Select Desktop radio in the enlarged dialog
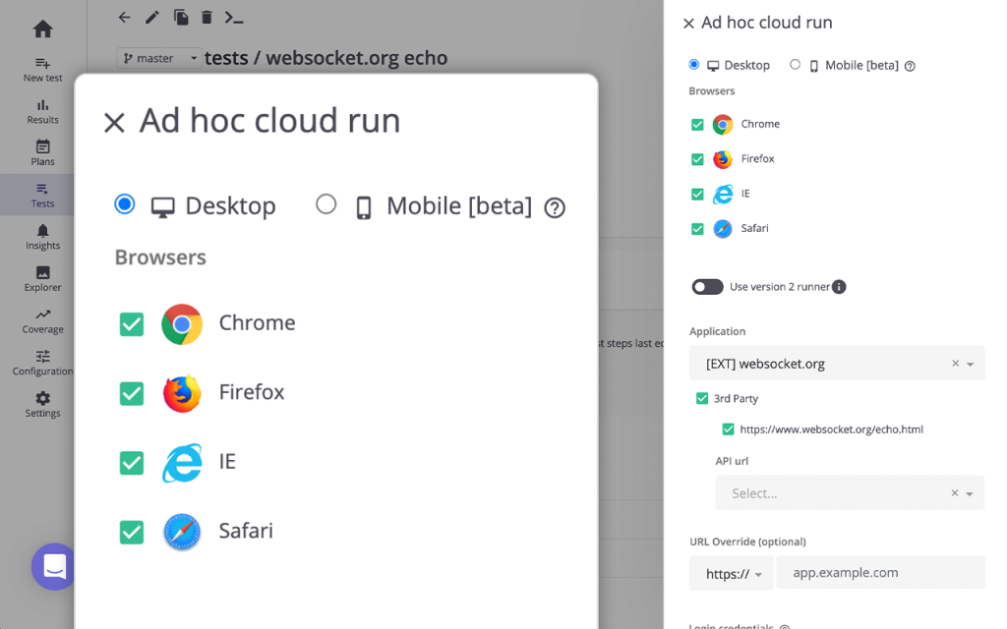The width and height of the screenshot is (1007, 629). click(125, 204)
